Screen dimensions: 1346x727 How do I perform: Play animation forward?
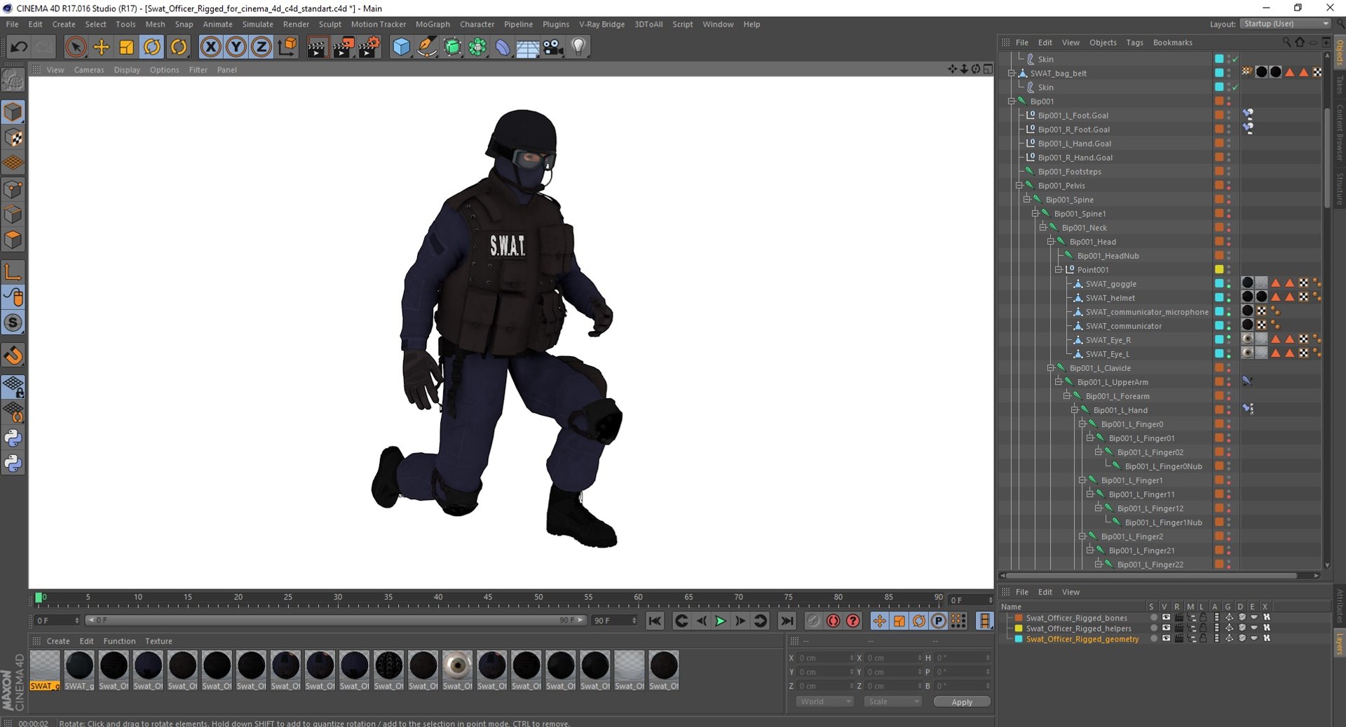[x=720, y=621]
